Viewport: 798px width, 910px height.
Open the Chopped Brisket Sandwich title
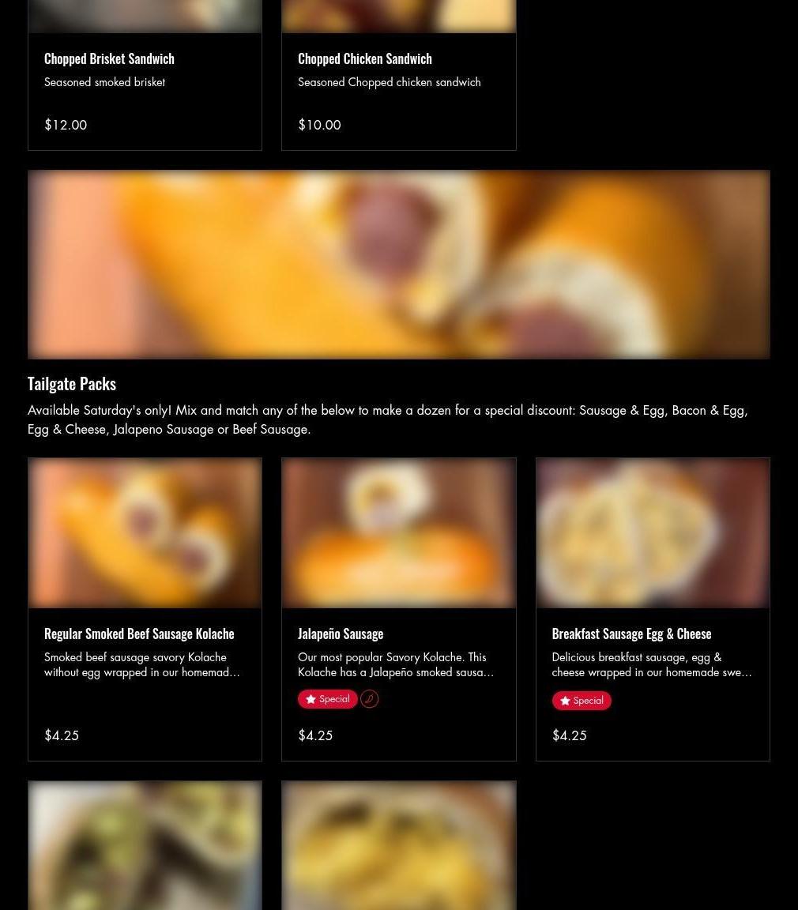coord(109,58)
